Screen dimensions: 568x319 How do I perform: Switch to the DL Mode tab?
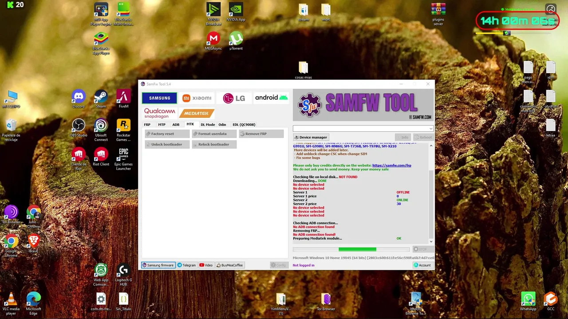208,124
